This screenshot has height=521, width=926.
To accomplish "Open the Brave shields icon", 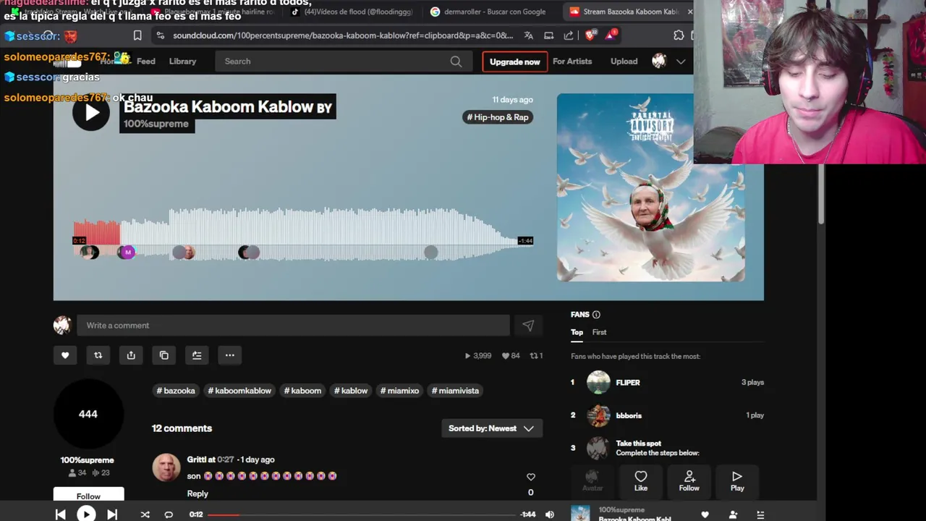I will [x=590, y=35].
